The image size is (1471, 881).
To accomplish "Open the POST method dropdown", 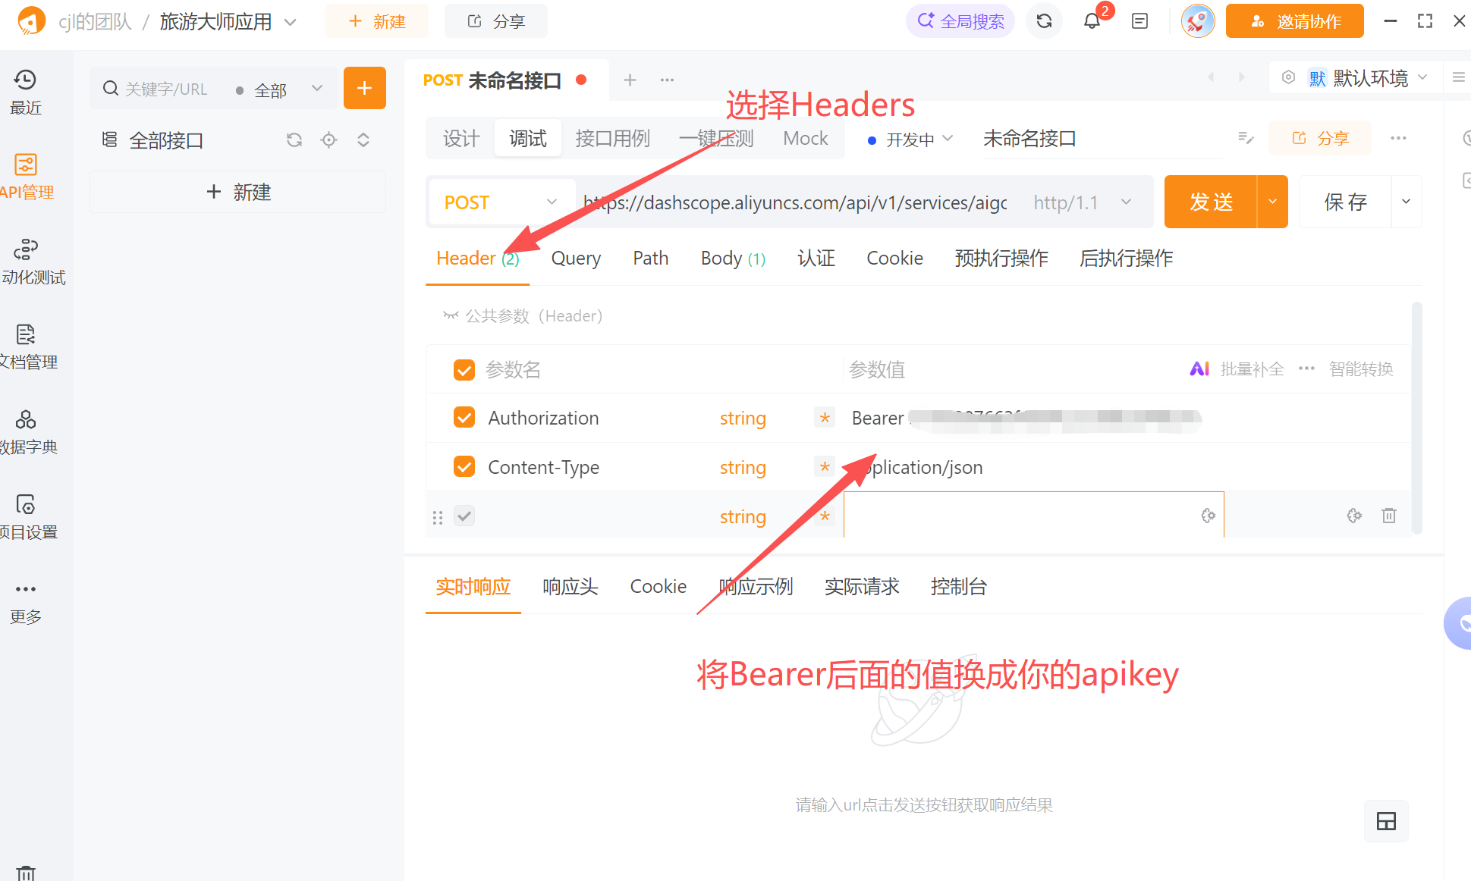I will point(501,202).
